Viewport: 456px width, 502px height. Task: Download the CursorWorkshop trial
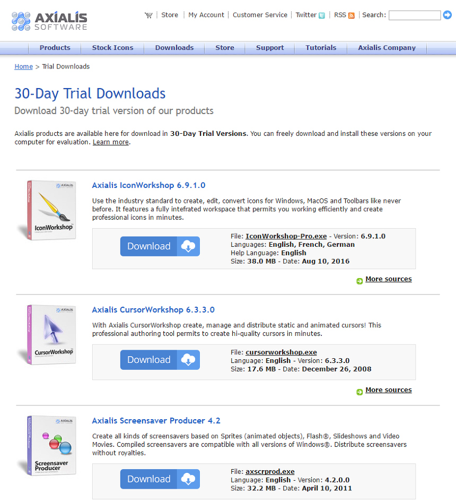tap(160, 360)
